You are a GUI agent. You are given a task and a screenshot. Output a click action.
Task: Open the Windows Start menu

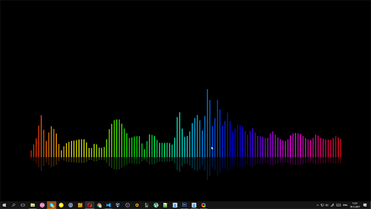pyautogui.click(x=4, y=205)
